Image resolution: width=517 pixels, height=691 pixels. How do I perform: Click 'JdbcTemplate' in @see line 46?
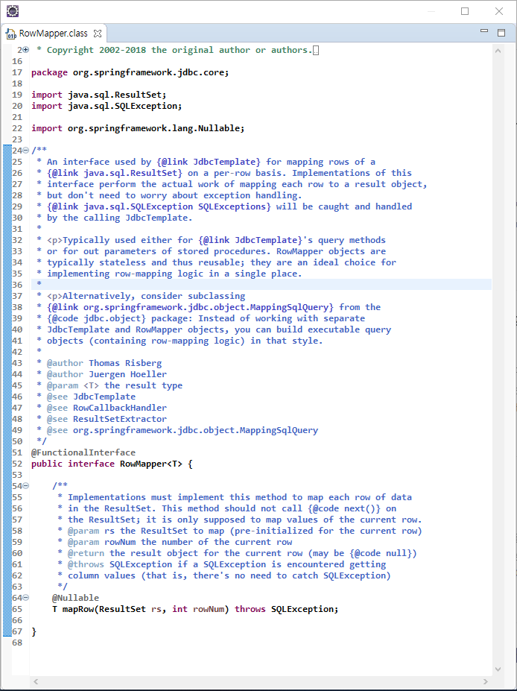pos(104,397)
